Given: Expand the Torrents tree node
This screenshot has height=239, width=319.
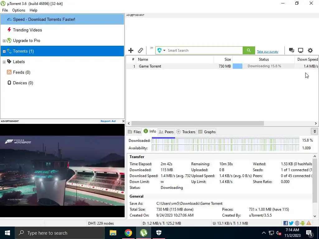Looking at the screenshot, I should [4, 51].
